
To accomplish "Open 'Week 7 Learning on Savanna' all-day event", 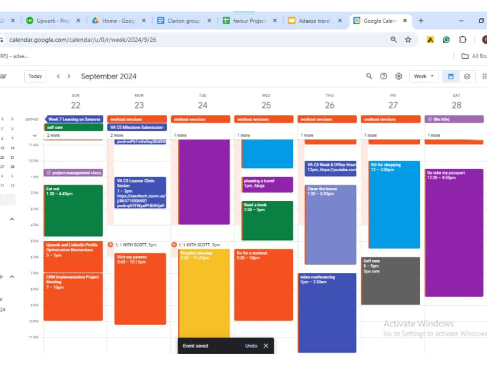I will (x=74, y=119).
